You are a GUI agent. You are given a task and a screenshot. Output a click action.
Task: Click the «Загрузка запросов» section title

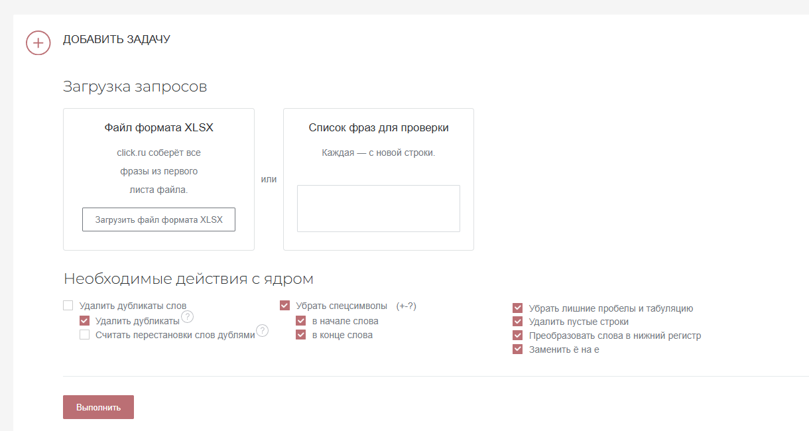pos(135,87)
